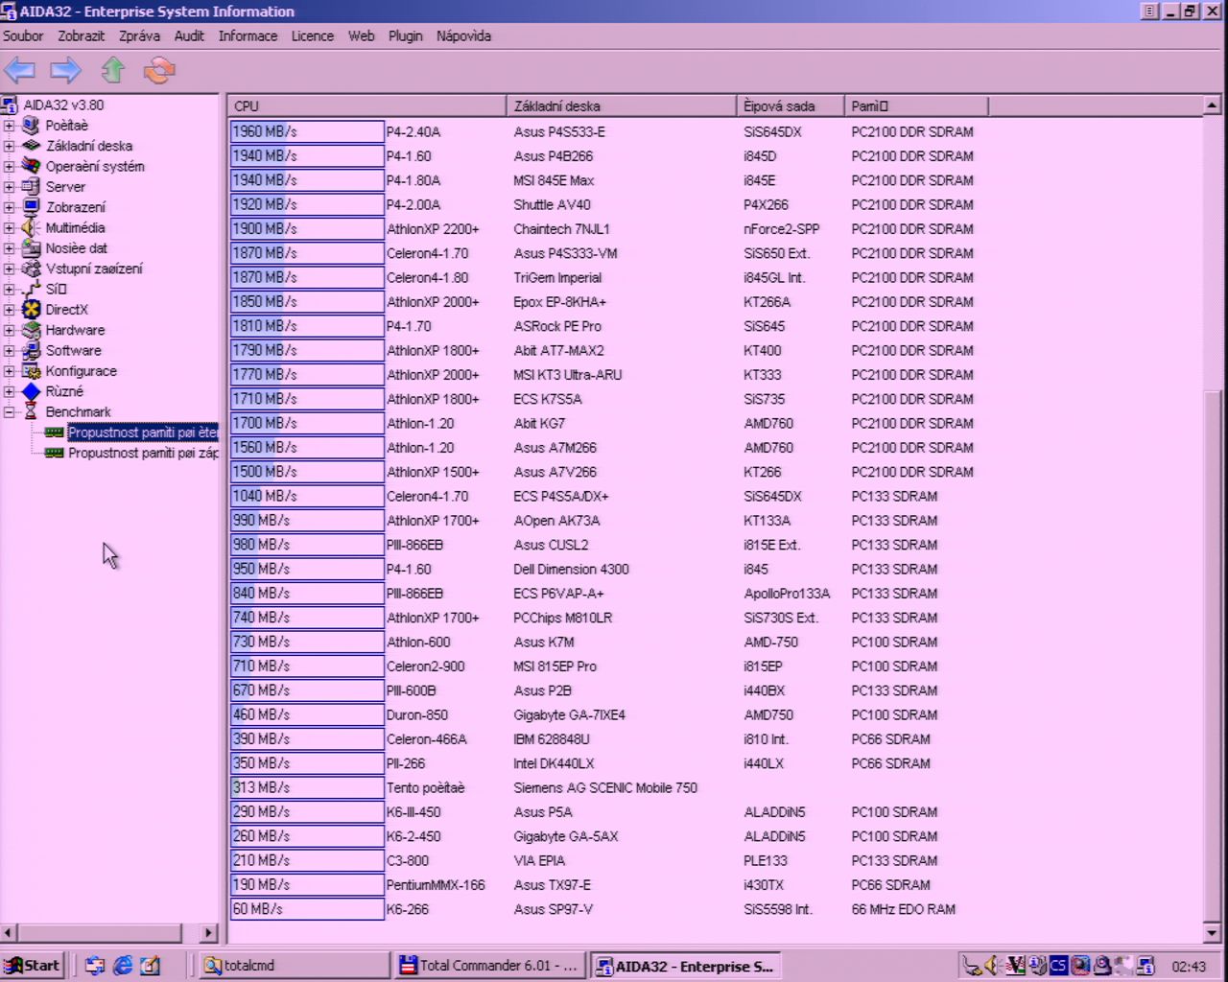1228x982 pixels.
Task: Open the Audit menu
Action: click(x=189, y=35)
